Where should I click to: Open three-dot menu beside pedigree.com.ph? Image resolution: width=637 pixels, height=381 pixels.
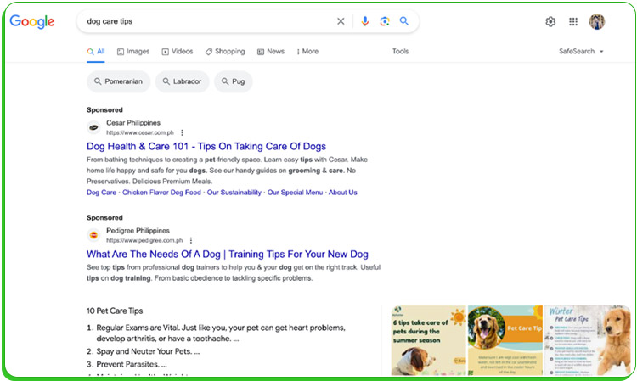[191, 240]
